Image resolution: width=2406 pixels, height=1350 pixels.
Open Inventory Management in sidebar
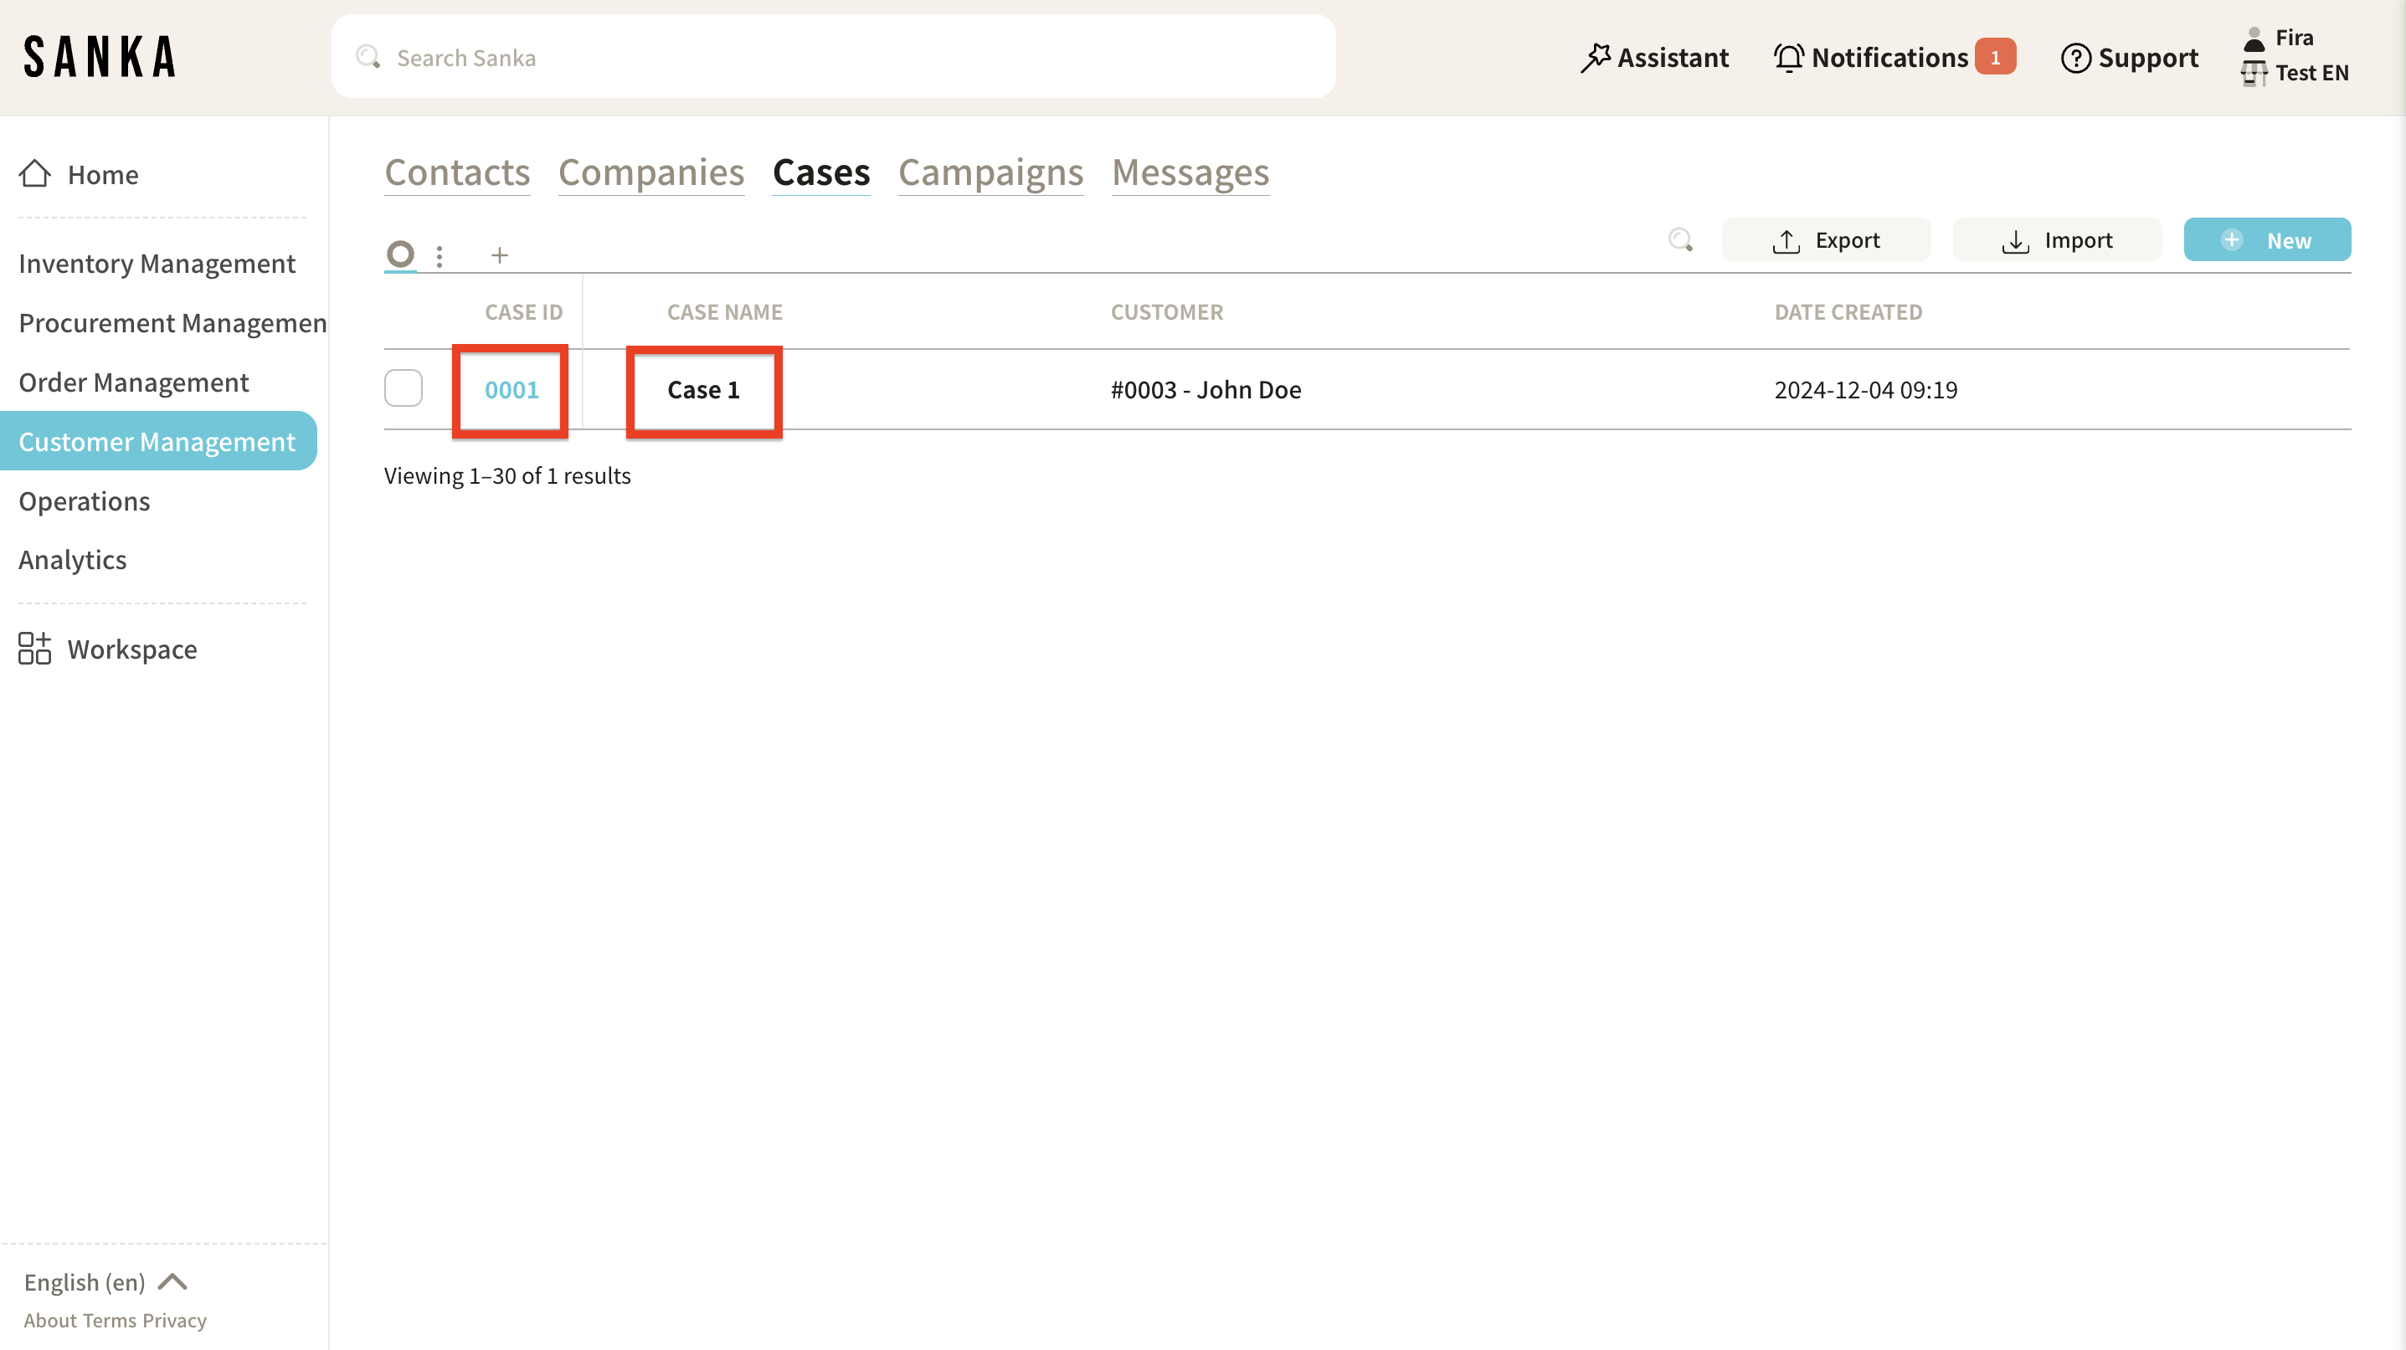pos(157,264)
